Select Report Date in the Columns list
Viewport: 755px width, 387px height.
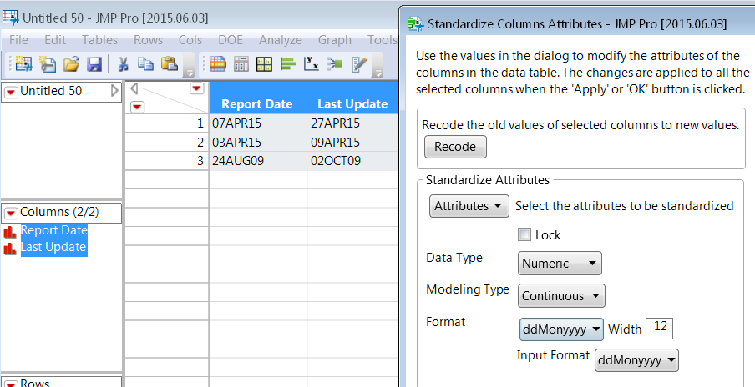[x=54, y=230]
